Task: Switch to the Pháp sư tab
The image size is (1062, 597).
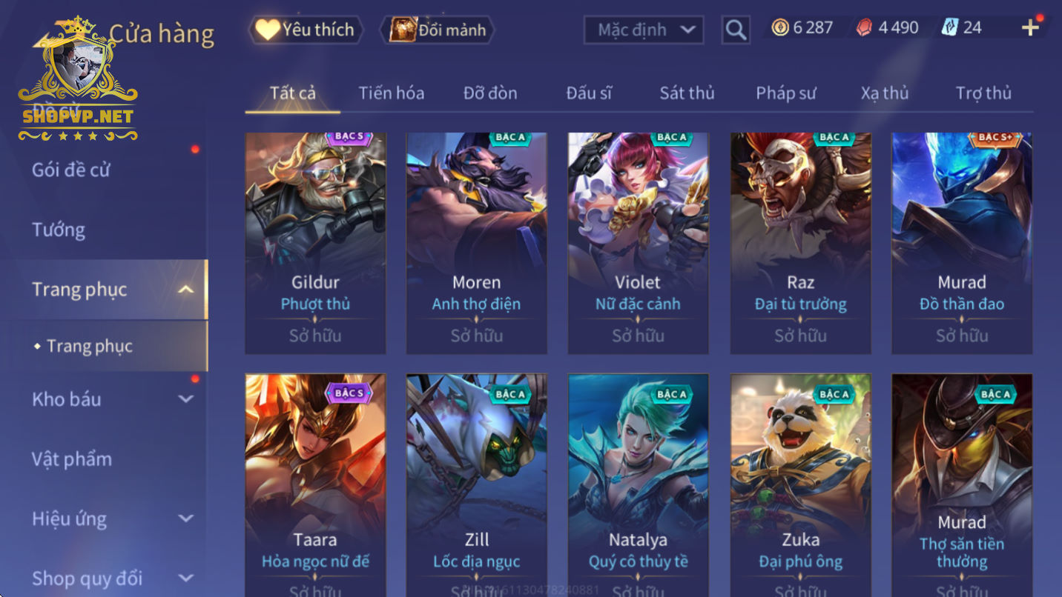Action: 785,93
